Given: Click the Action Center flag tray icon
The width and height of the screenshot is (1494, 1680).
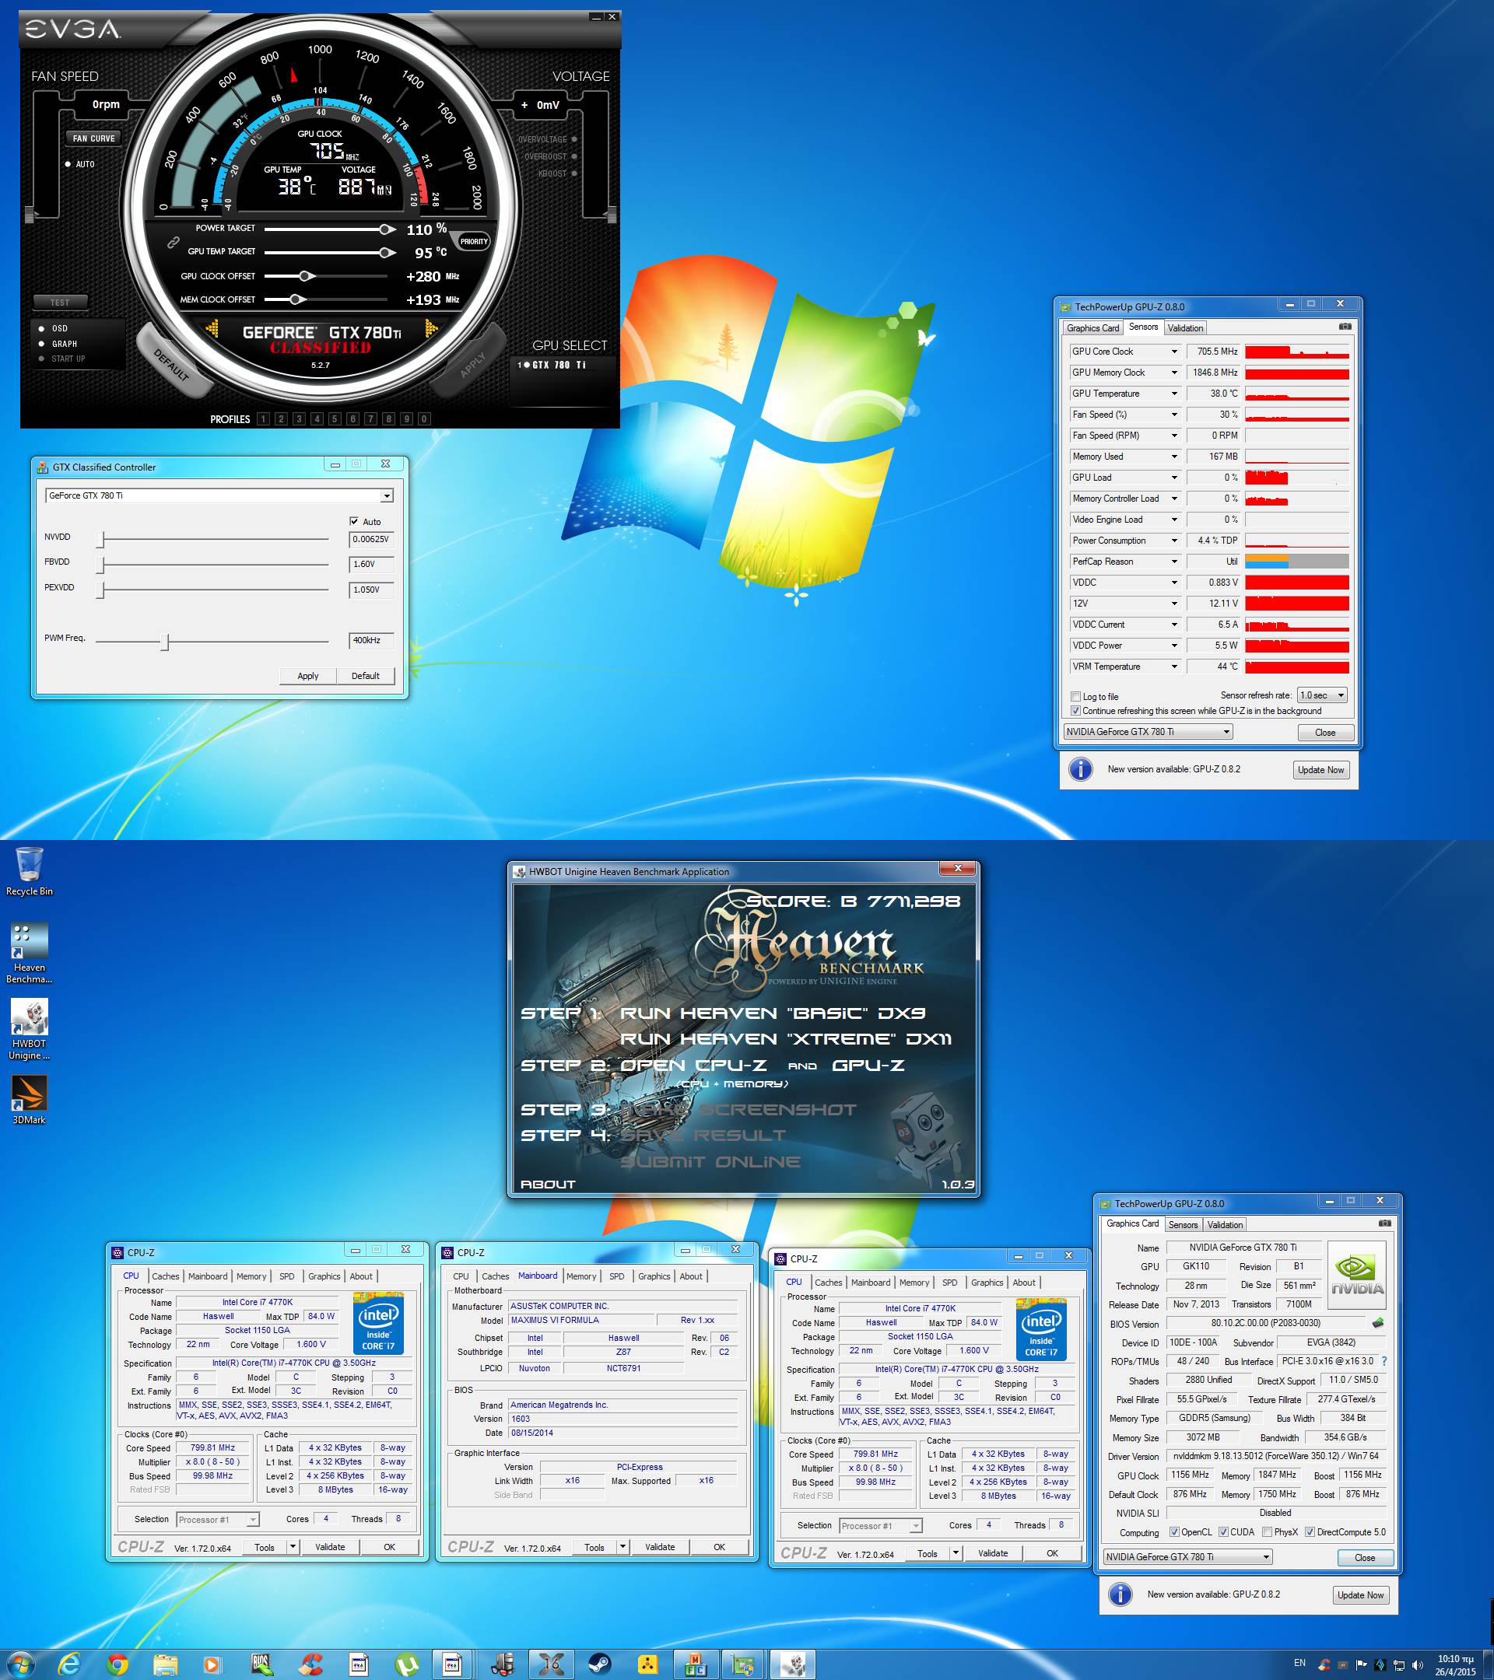Looking at the screenshot, I should pyautogui.click(x=1361, y=1664).
